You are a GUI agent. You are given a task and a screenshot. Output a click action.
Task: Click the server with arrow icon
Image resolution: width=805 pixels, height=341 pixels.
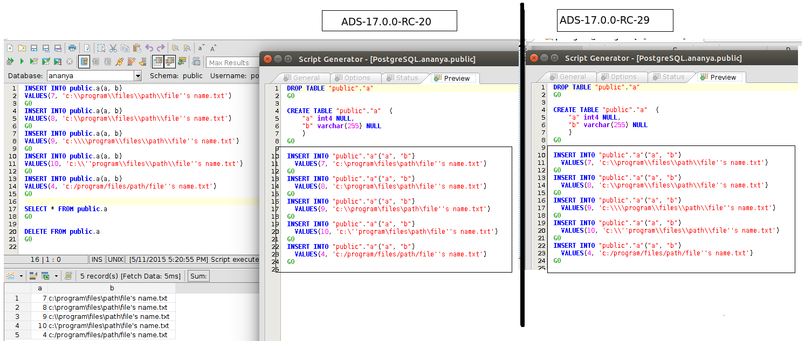(142, 61)
